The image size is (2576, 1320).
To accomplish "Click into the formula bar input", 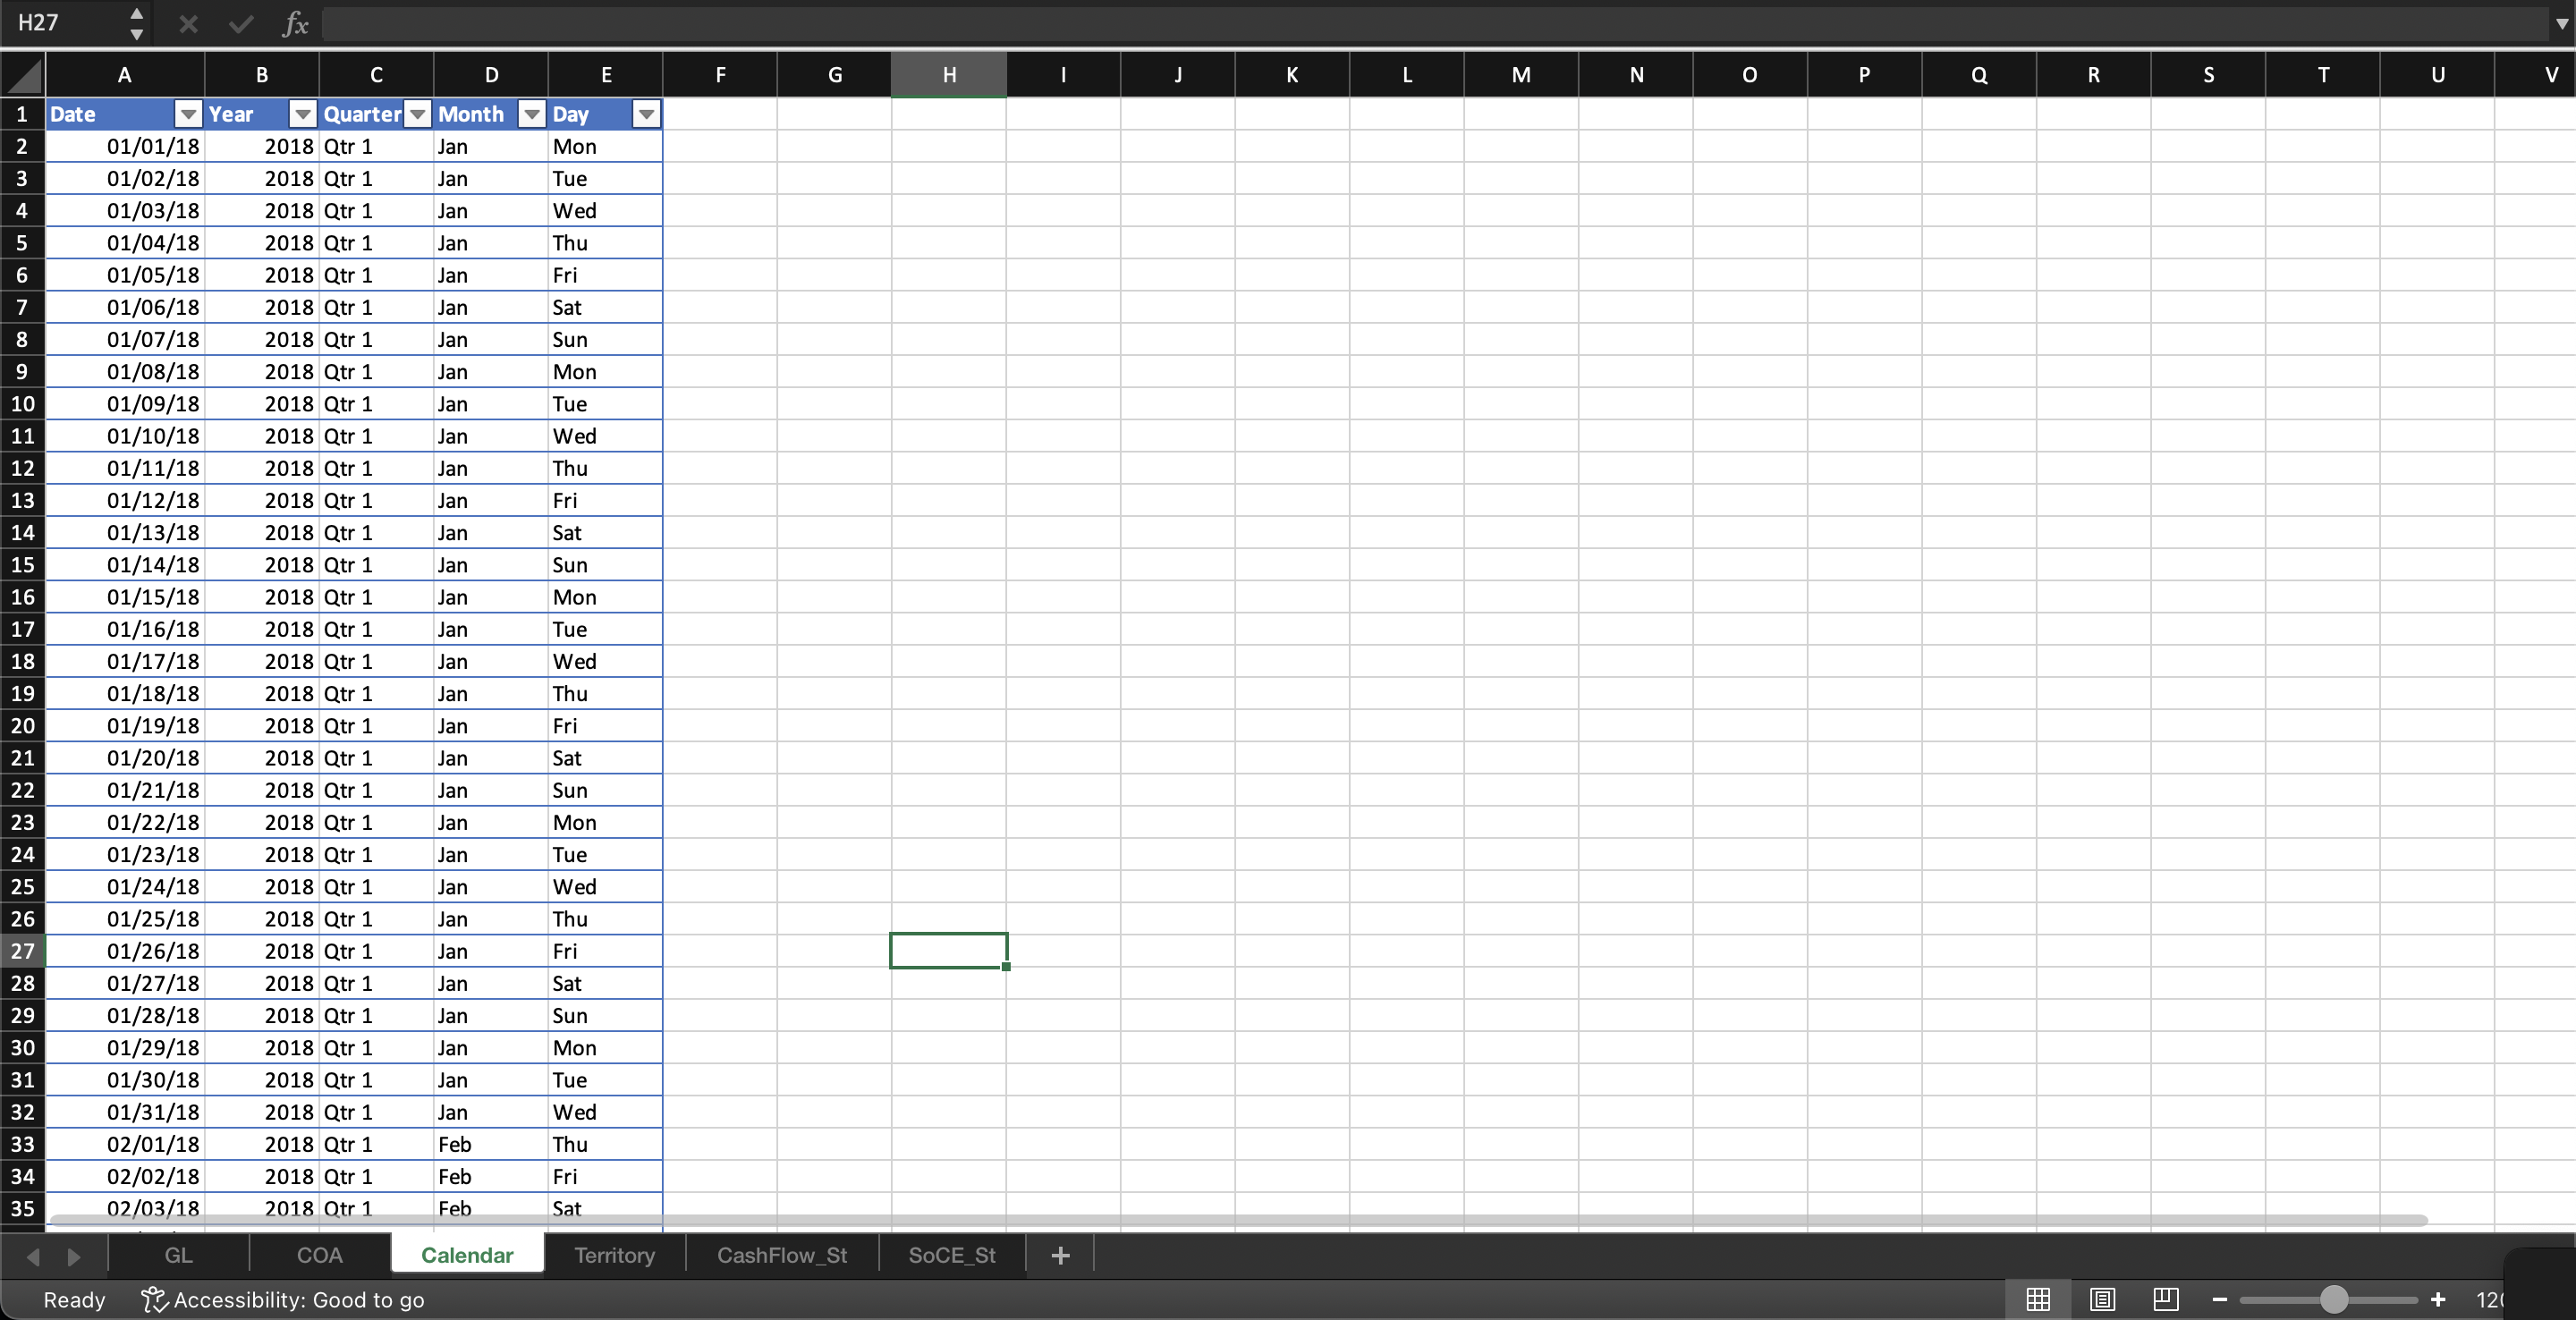I will point(1434,23).
